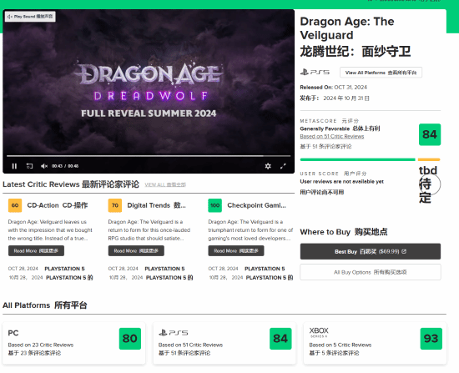Viewport: 459px width, 373px height.
Task: Click Xbox score 93 badge
Action: 431,339
